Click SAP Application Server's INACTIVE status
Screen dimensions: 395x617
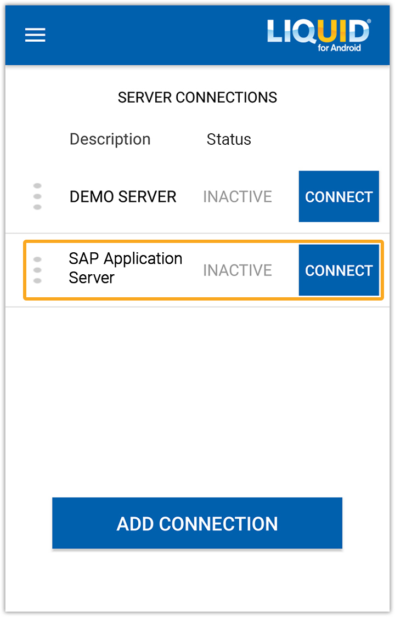(x=238, y=270)
